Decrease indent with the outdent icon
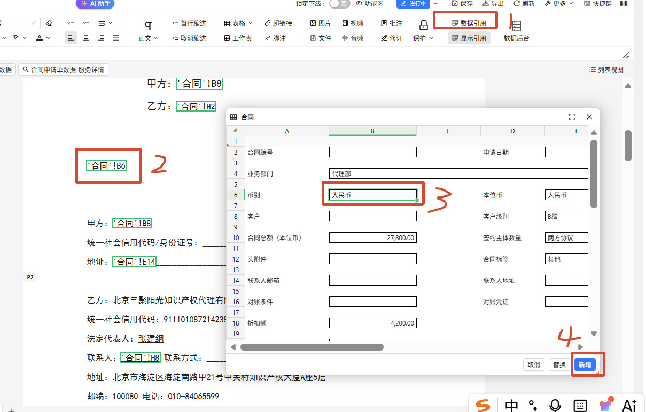This screenshot has height=412, width=646. pos(86,23)
